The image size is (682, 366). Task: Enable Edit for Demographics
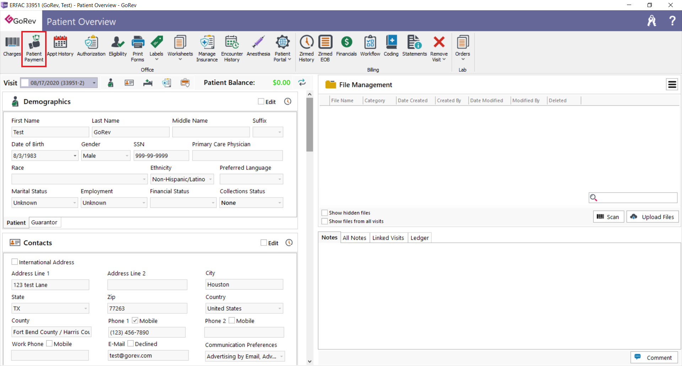(261, 102)
